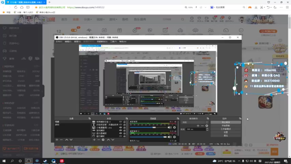Add a new source in OBS Sources panel

(x=94, y=140)
